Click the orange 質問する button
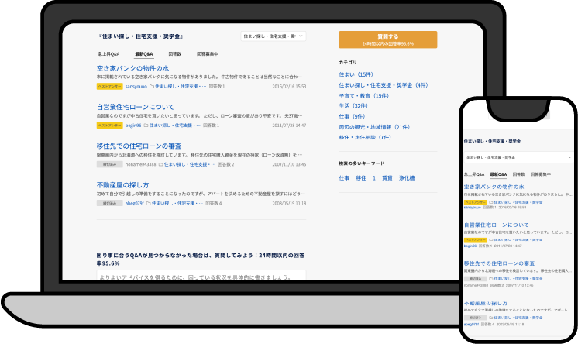Viewport: 578px width, 344px height. point(387,40)
